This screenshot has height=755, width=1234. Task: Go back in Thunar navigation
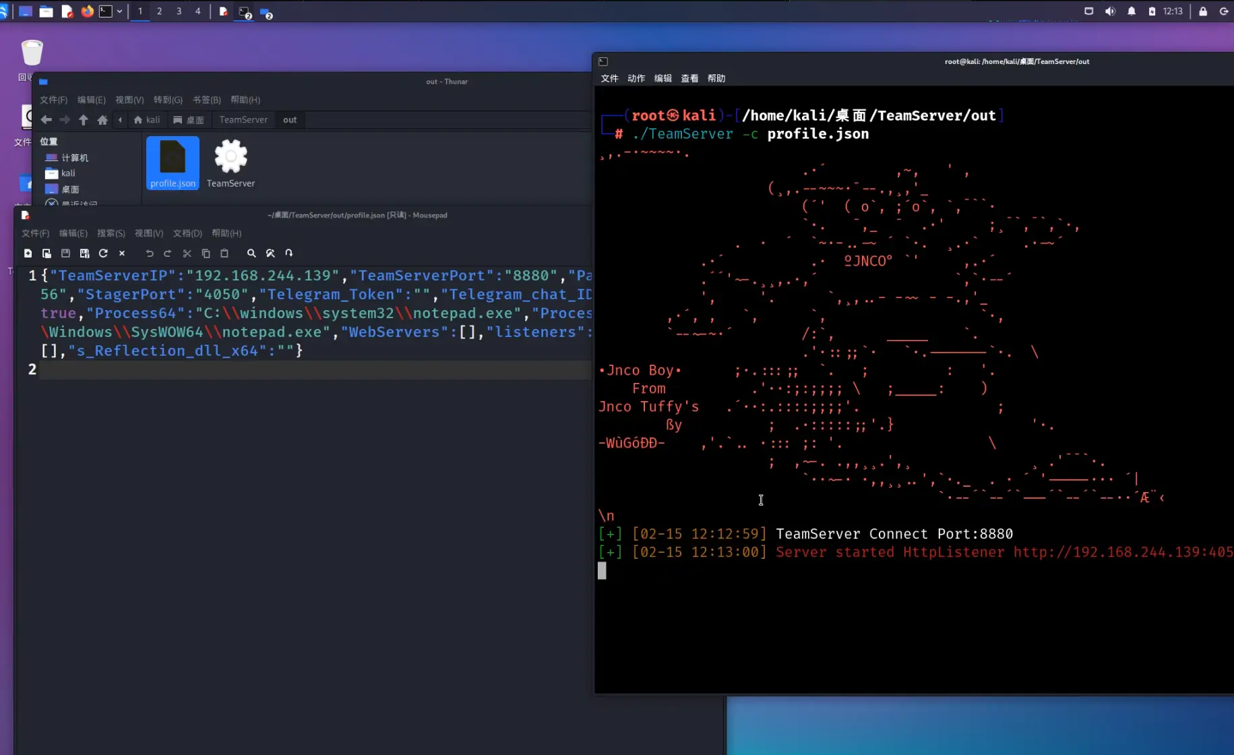pos(46,120)
